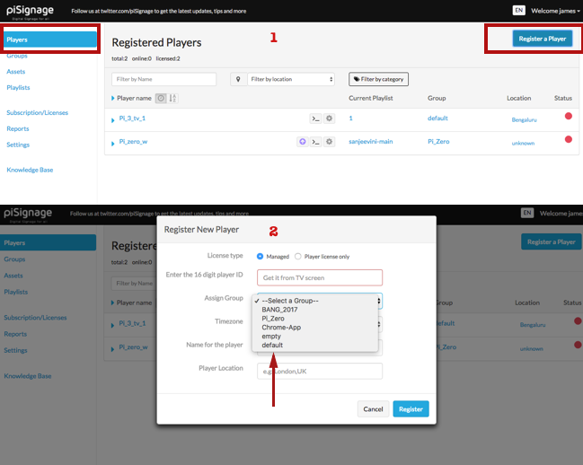Open Players in upper page sidebar
The width and height of the screenshot is (583, 465).
(x=50, y=39)
